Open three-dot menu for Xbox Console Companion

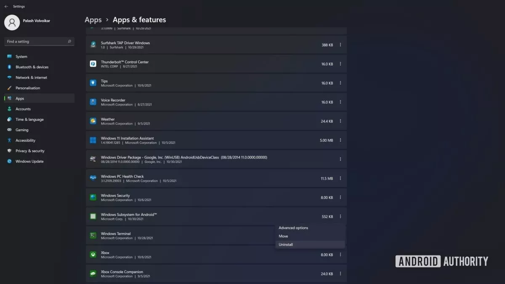coord(340,273)
